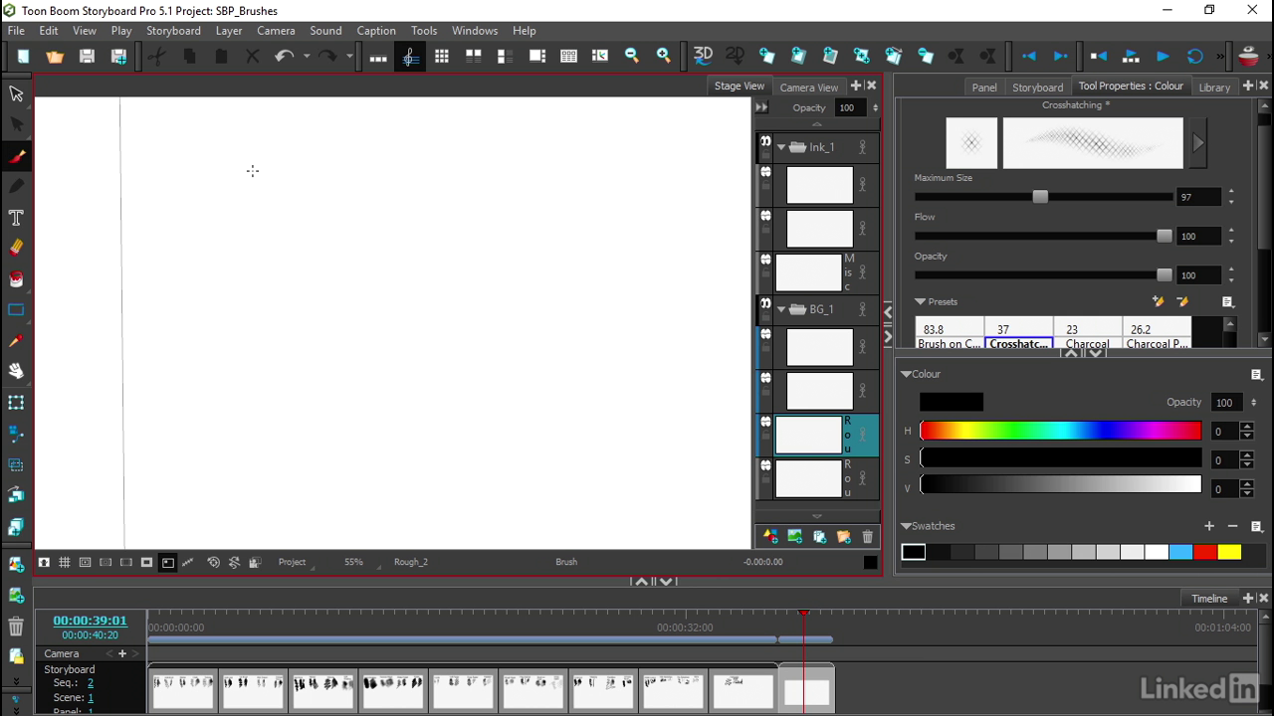The height and width of the screenshot is (716, 1274).
Task: Open the Storyboard menu
Action: tap(173, 31)
